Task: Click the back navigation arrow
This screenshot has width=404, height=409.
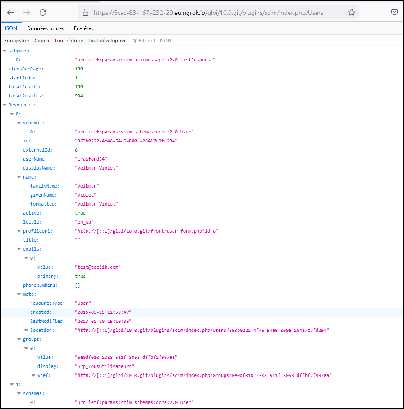Action: 10,12
